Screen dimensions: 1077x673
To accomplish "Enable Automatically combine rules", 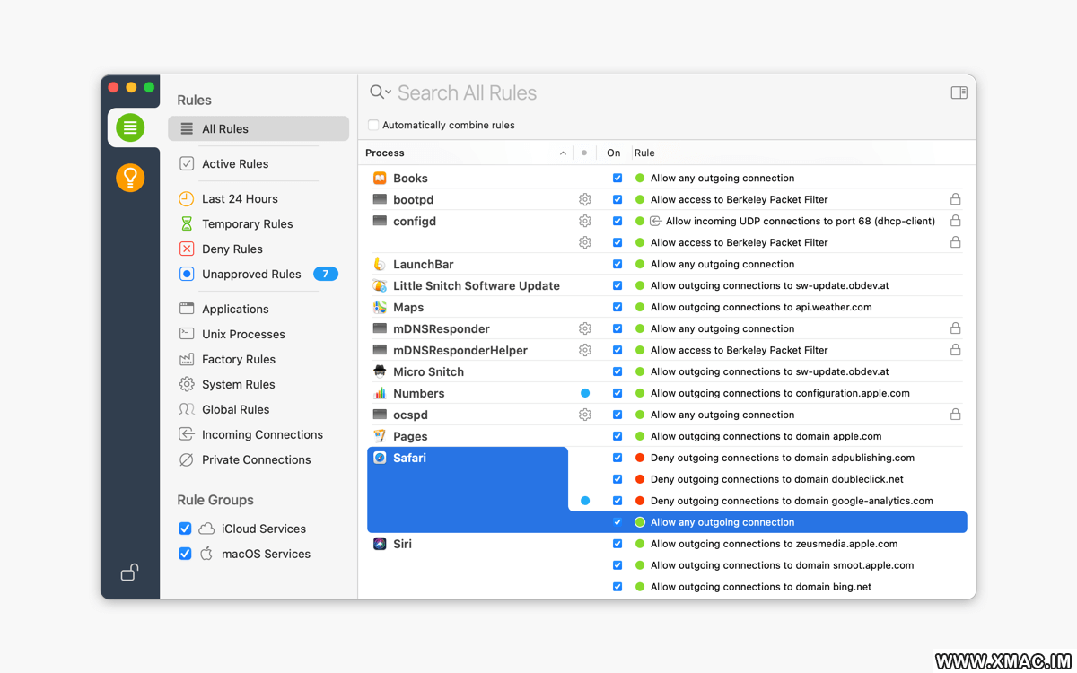I will coord(373,125).
